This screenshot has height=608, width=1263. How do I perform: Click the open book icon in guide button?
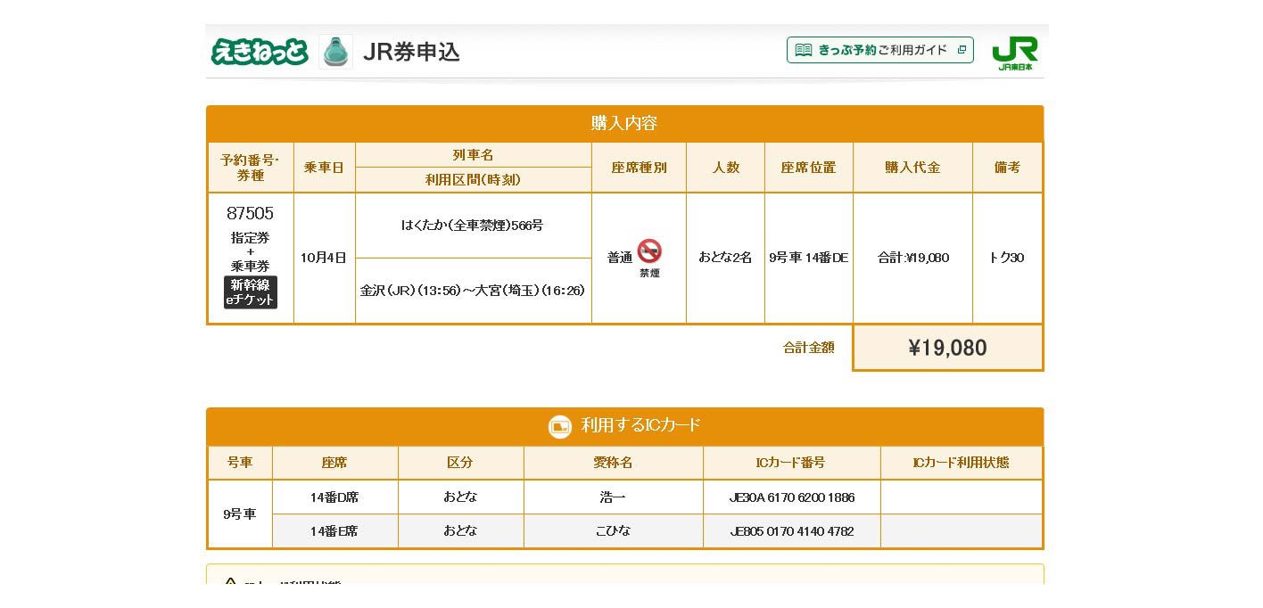click(804, 50)
